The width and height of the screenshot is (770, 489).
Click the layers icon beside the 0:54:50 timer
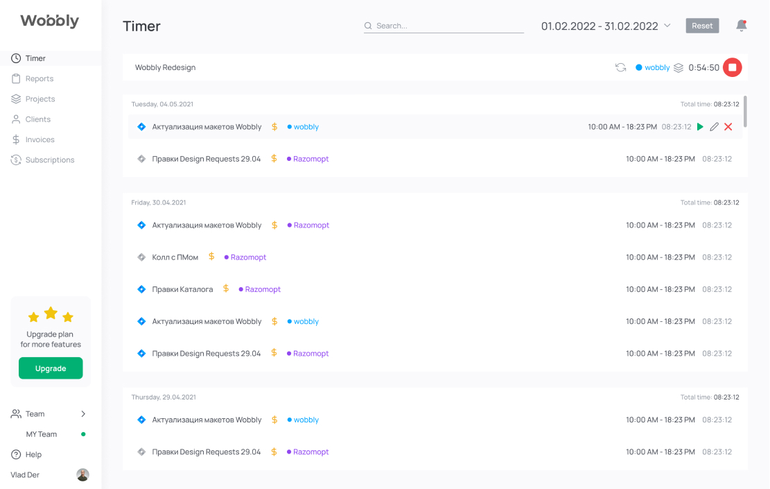[x=679, y=68]
